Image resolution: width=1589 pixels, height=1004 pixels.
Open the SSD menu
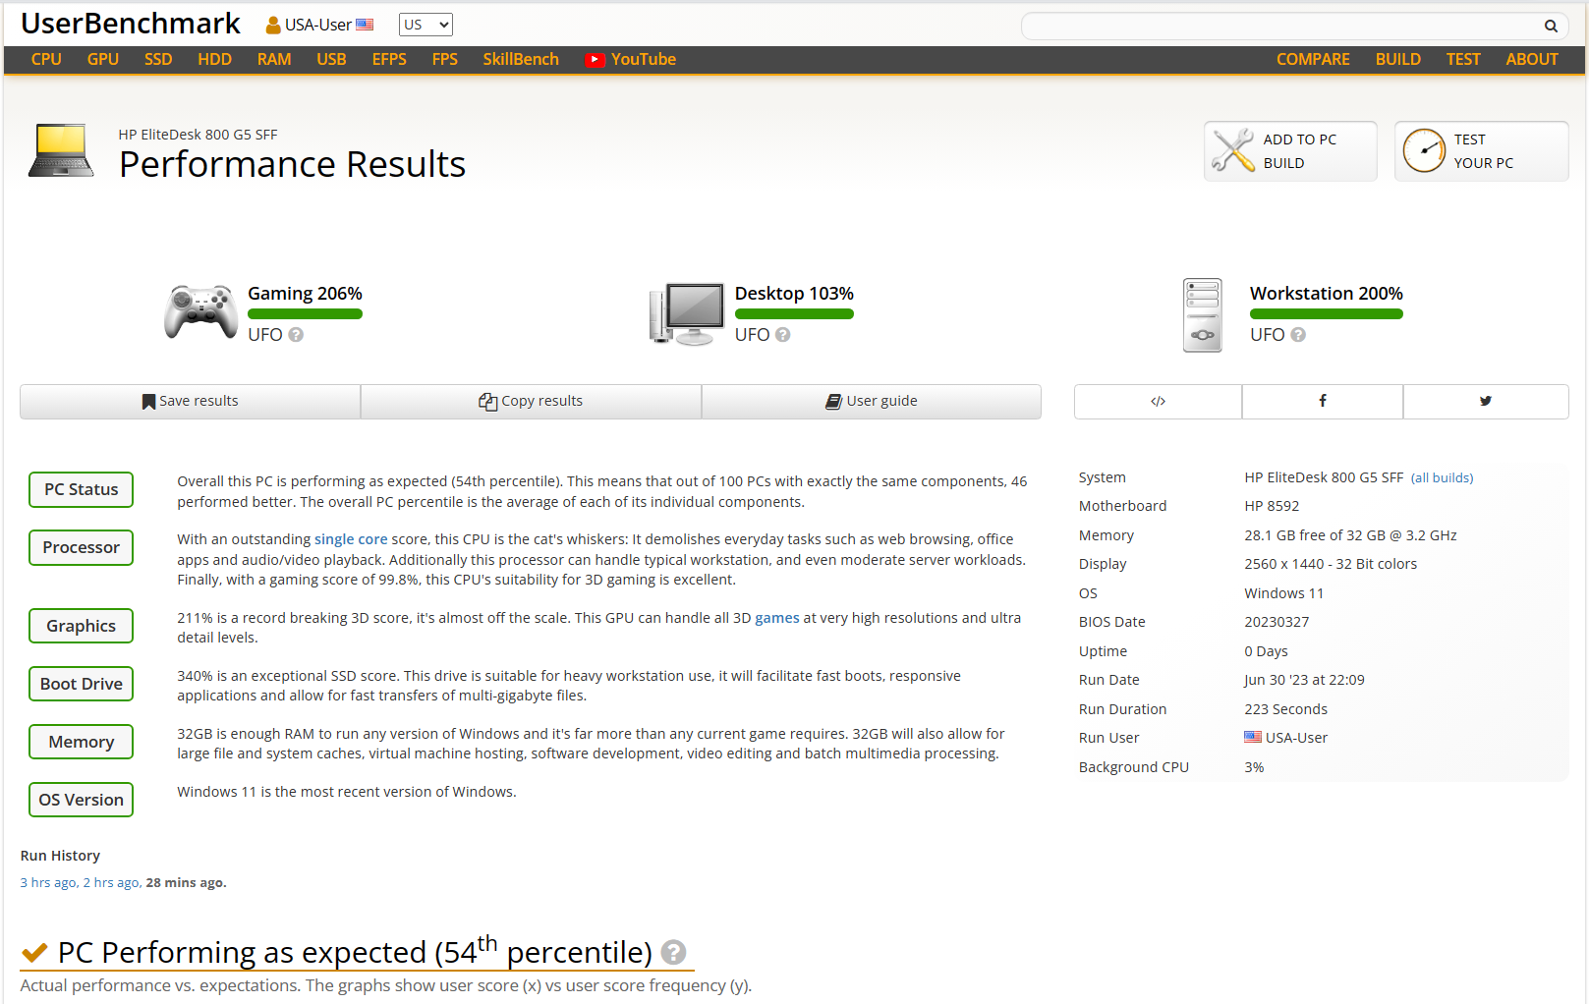point(158,59)
